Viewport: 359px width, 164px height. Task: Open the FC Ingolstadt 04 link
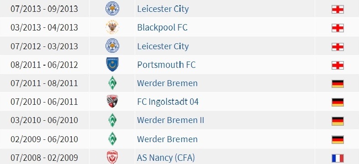[x=168, y=102]
